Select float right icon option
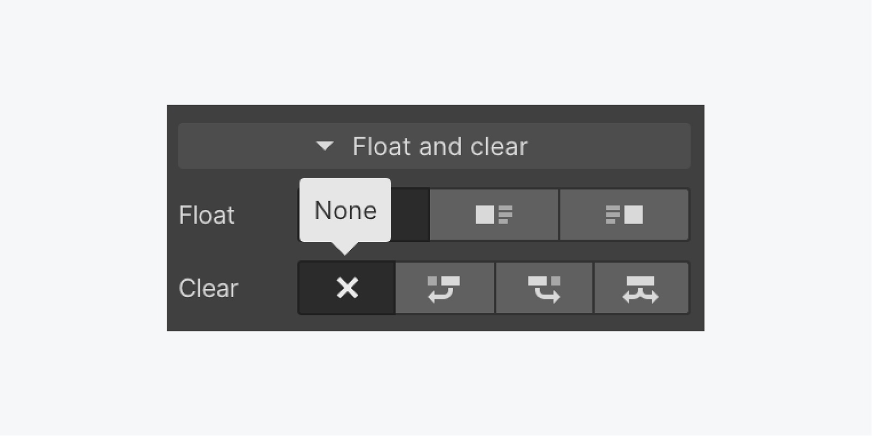Viewport: 872px width, 436px height. click(x=624, y=215)
